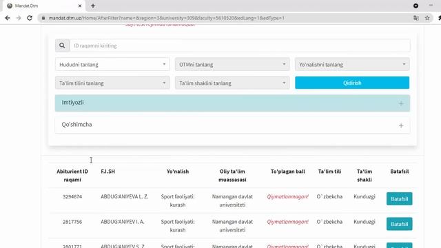Image resolution: width=441 pixels, height=248 pixels.
Task: Expand the Imtiyozli section
Action: 232,103
